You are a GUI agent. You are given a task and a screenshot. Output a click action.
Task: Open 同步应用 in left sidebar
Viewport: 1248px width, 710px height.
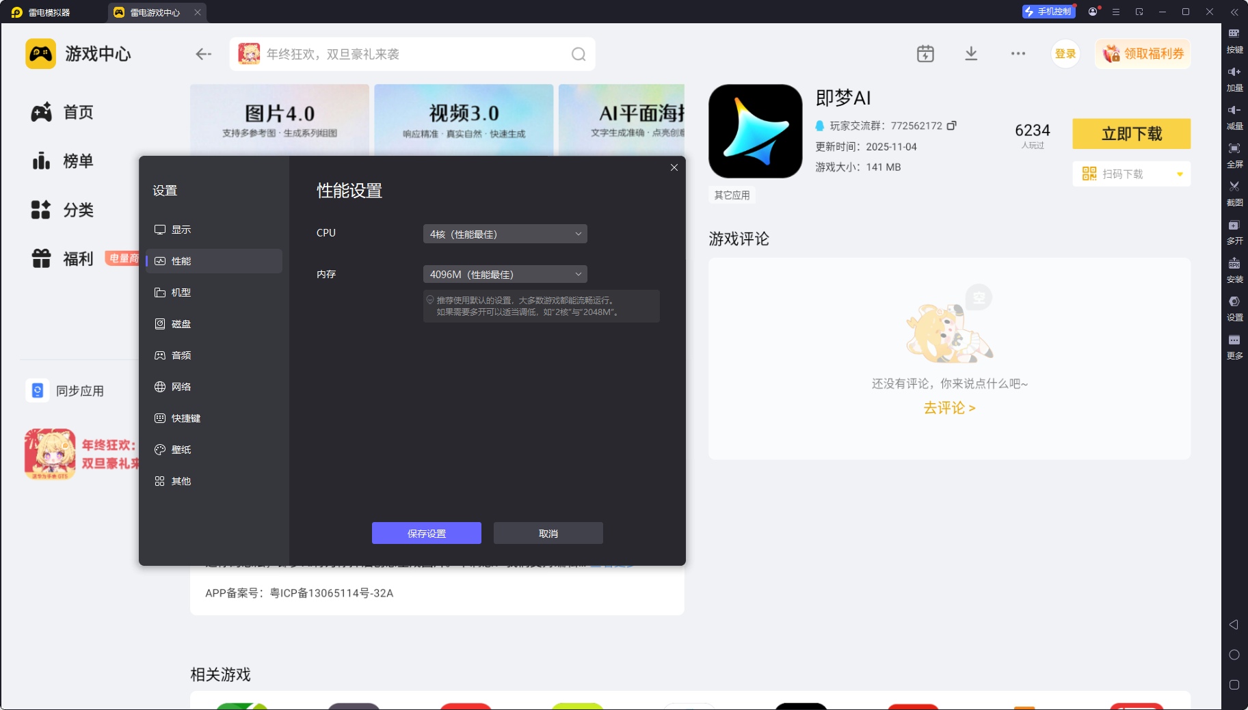pos(66,391)
